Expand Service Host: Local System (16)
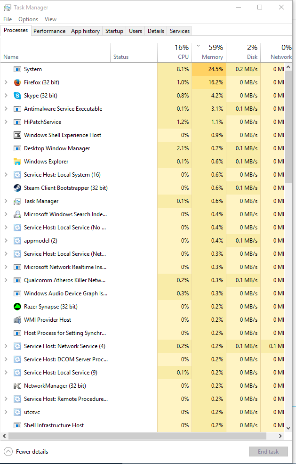Viewport: 296px width, 464px height. (x=6, y=175)
